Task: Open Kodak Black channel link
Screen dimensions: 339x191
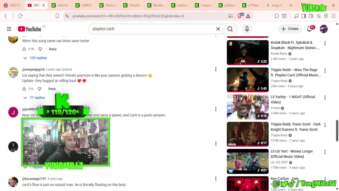Action: (x=279, y=54)
